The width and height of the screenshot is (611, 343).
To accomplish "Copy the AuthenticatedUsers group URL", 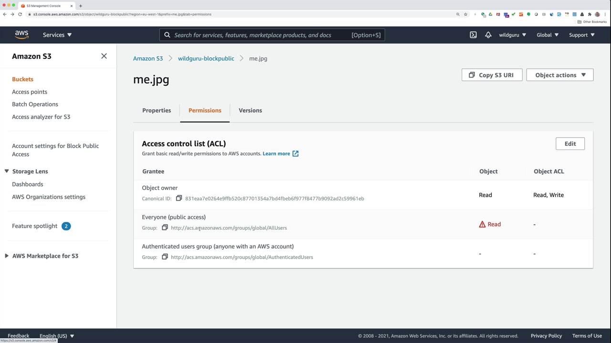I will pos(165,257).
